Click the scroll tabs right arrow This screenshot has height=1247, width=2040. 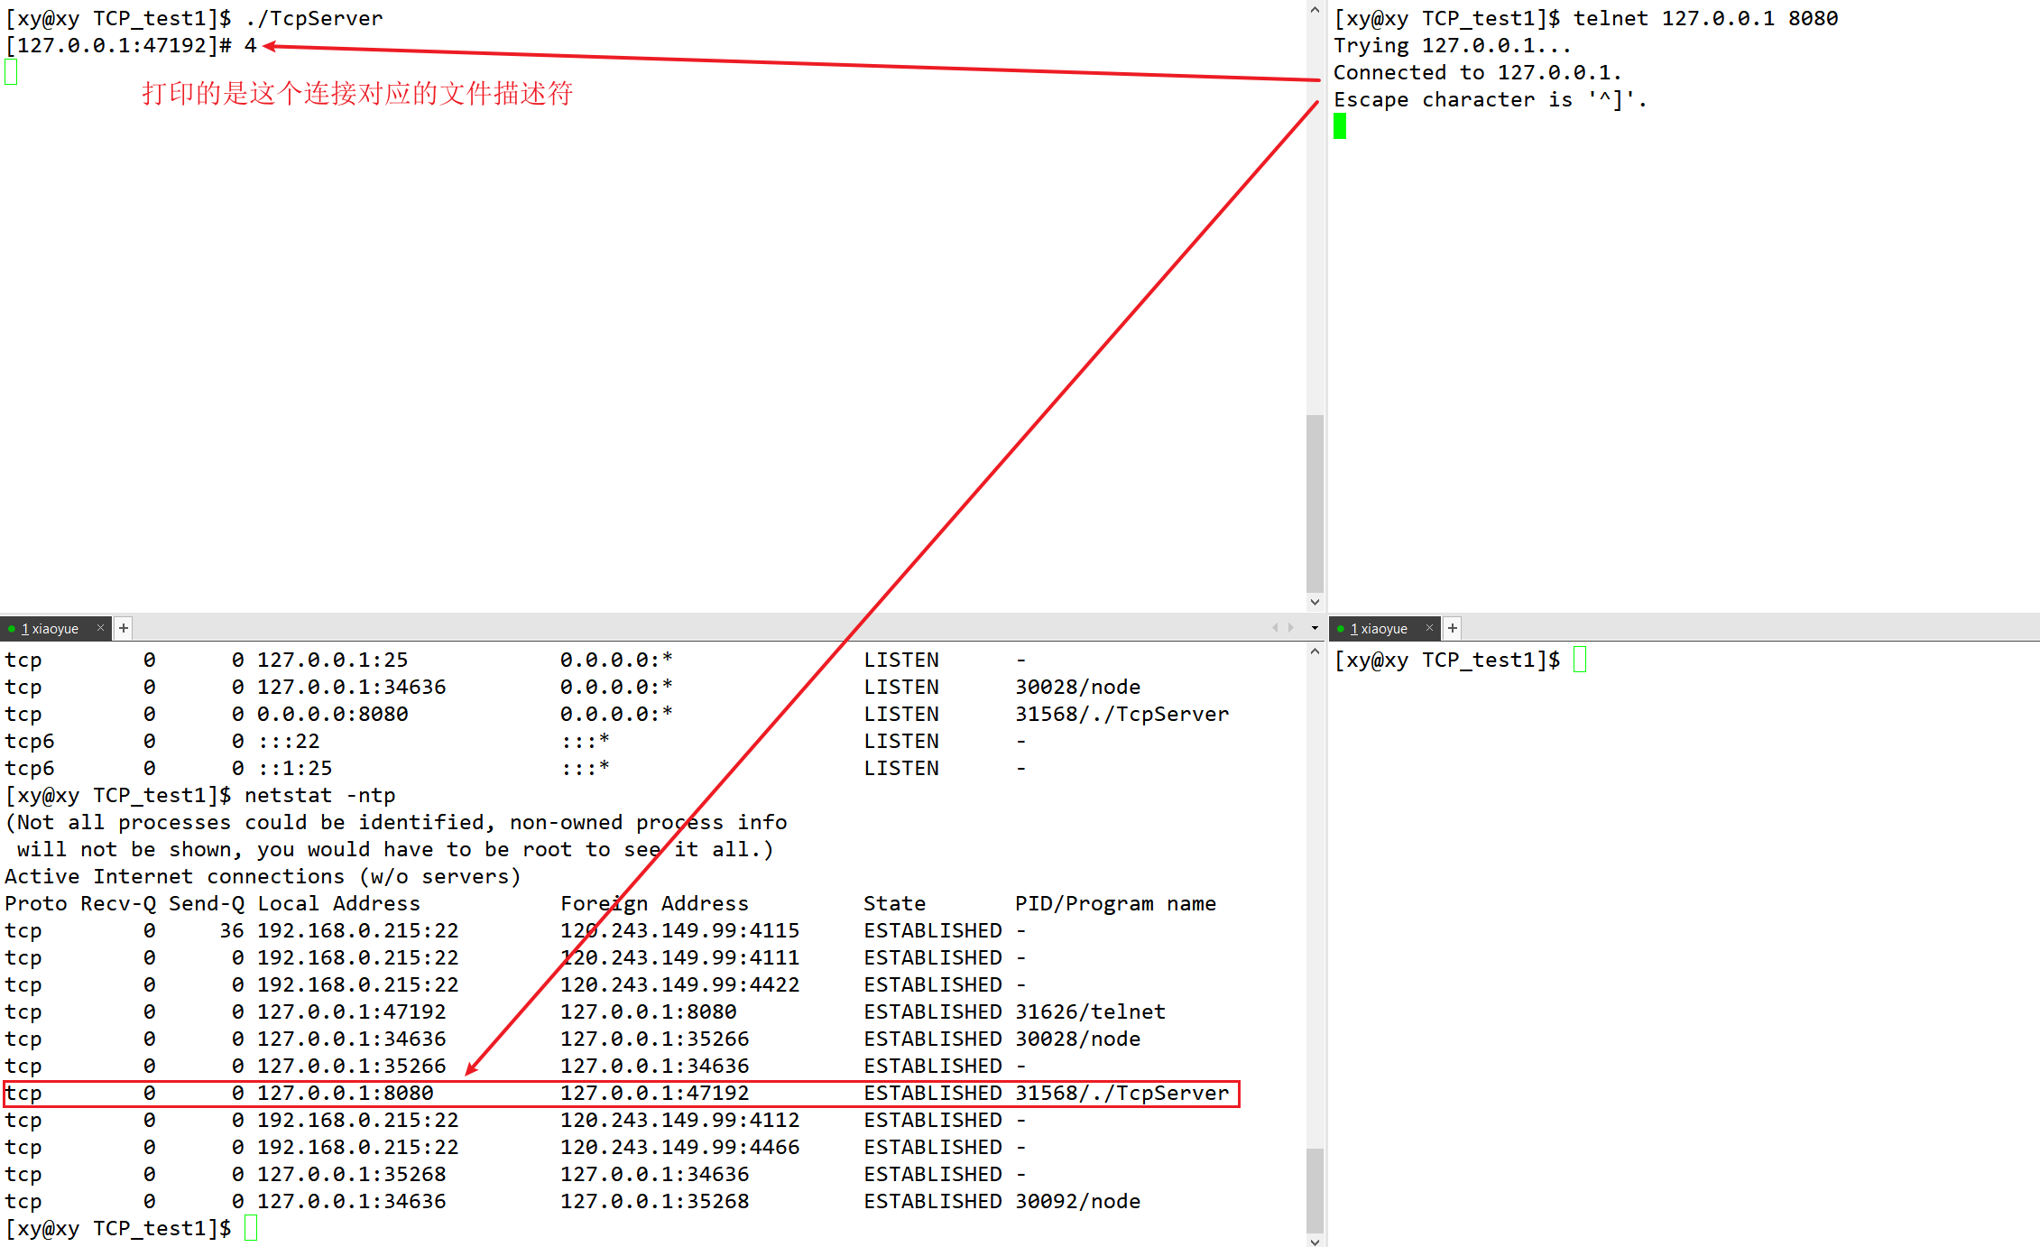[1291, 628]
